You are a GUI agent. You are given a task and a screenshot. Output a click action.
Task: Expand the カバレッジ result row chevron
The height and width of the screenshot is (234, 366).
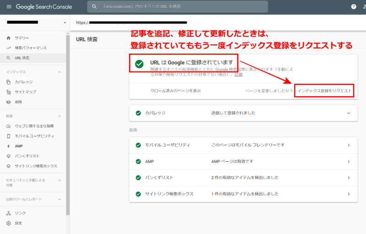tap(348, 113)
